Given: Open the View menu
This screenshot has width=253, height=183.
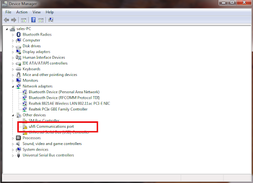Looking at the screenshot, I should (x=37, y=12).
